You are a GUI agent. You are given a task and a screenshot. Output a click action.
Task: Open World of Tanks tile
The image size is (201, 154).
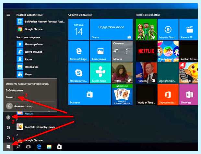(146, 95)
